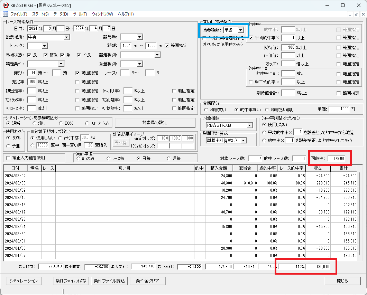Click the 閉じる button
This screenshot has width=367, height=295.
pyautogui.click(x=342, y=281)
